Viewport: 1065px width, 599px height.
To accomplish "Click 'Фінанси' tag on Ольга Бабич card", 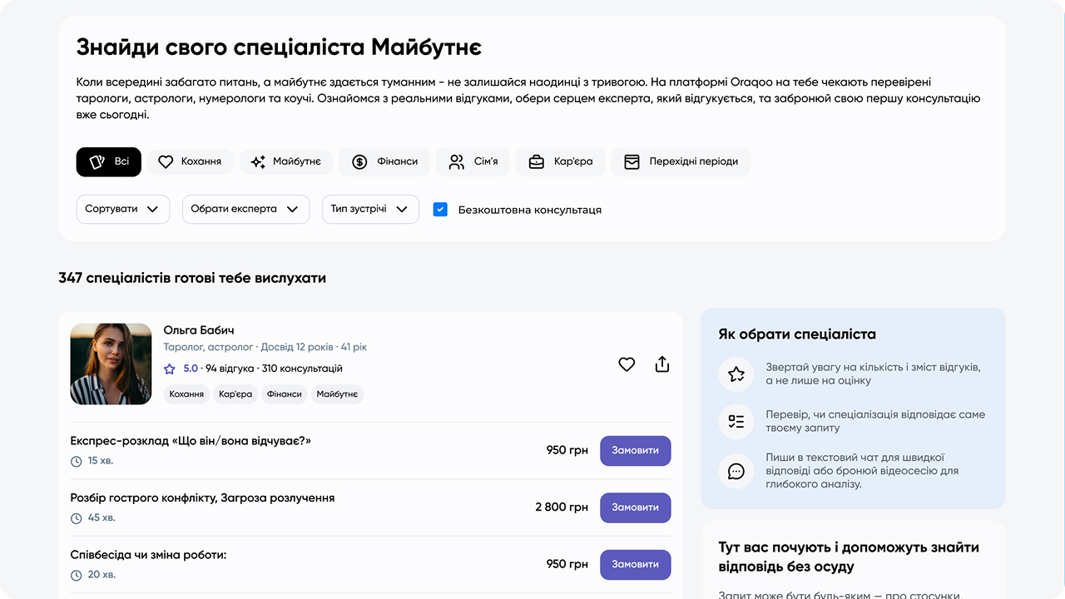I will [285, 394].
